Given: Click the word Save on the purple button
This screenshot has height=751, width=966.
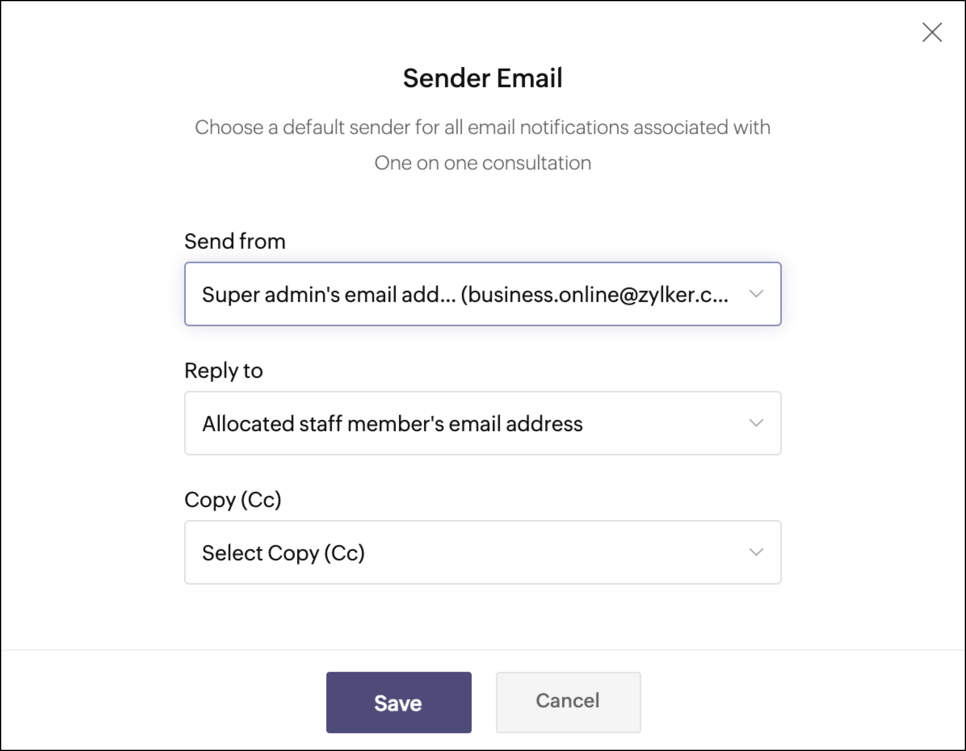Looking at the screenshot, I should (x=398, y=703).
